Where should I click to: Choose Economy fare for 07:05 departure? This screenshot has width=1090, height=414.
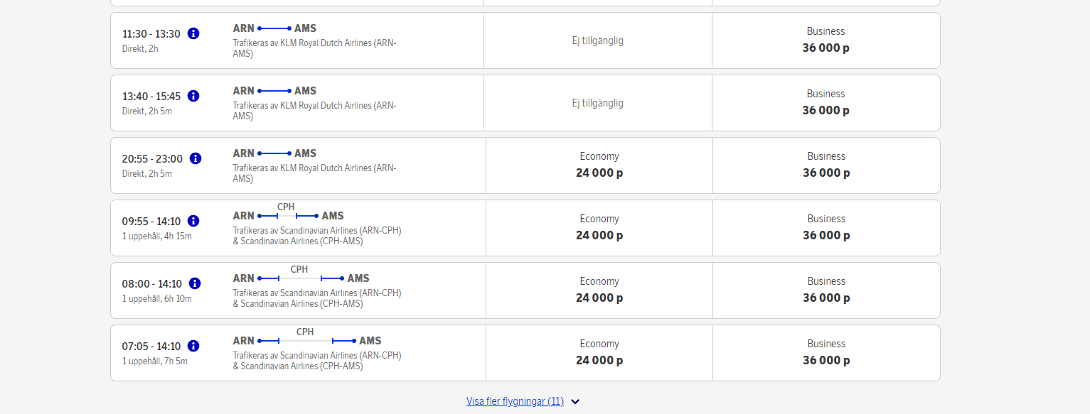click(x=599, y=353)
